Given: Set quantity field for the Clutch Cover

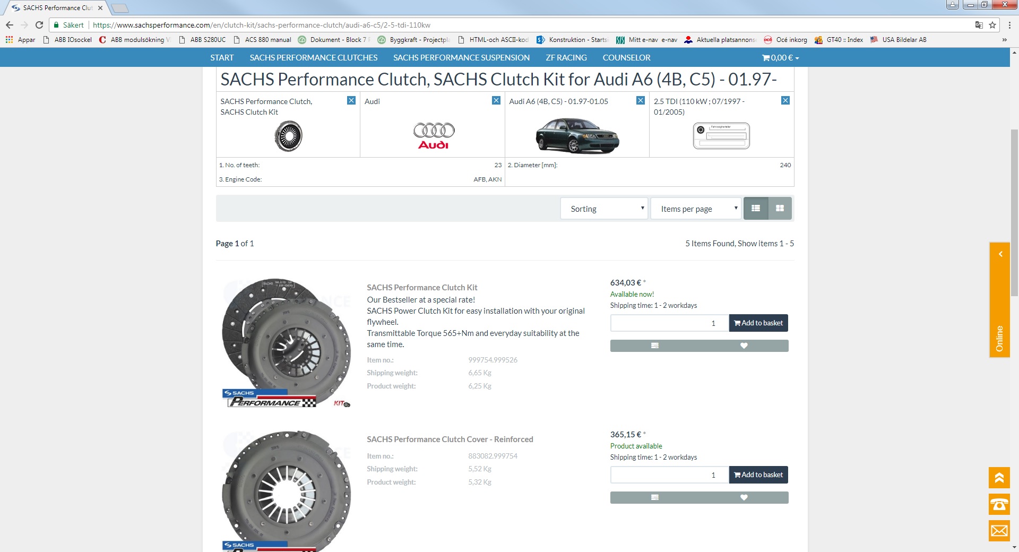Looking at the screenshot, I should (x=670, y=475).
